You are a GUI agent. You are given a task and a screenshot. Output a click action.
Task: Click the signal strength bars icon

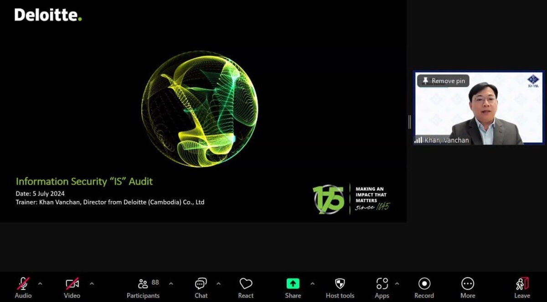[418, 140]
